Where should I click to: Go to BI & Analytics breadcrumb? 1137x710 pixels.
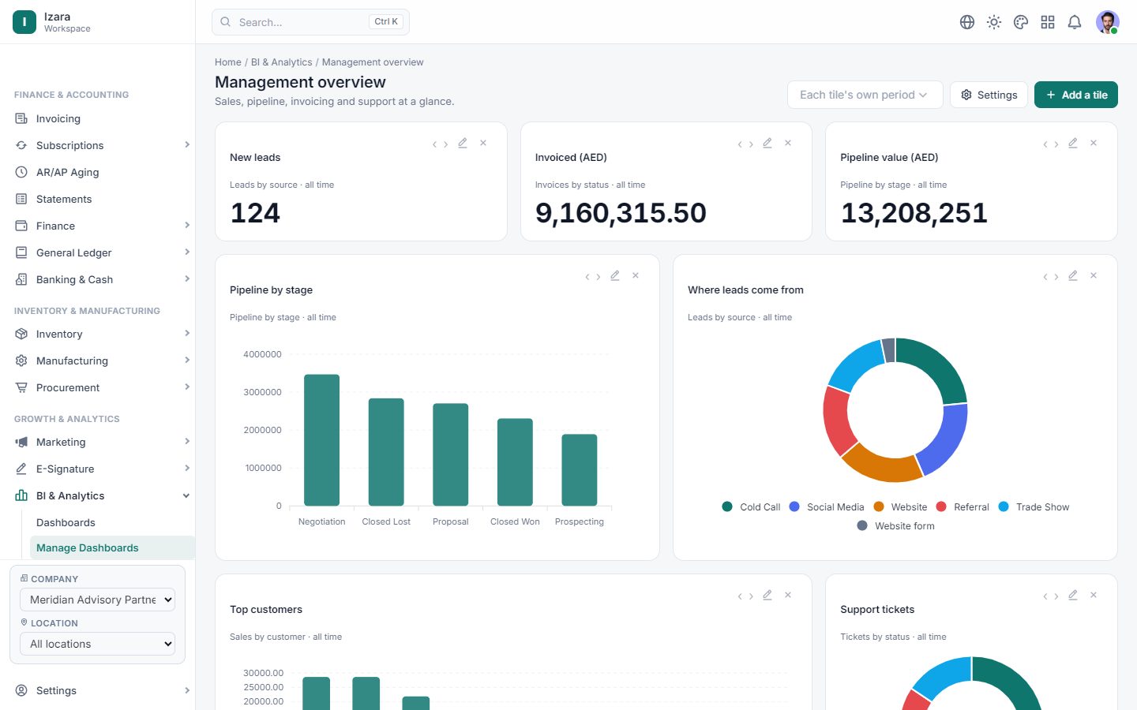282,62
